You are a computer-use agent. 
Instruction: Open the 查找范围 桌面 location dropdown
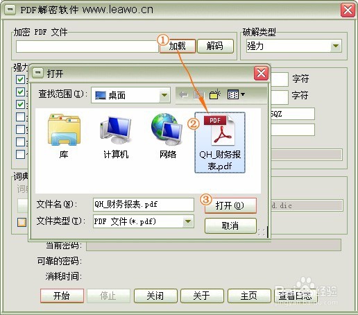[164, 95]
